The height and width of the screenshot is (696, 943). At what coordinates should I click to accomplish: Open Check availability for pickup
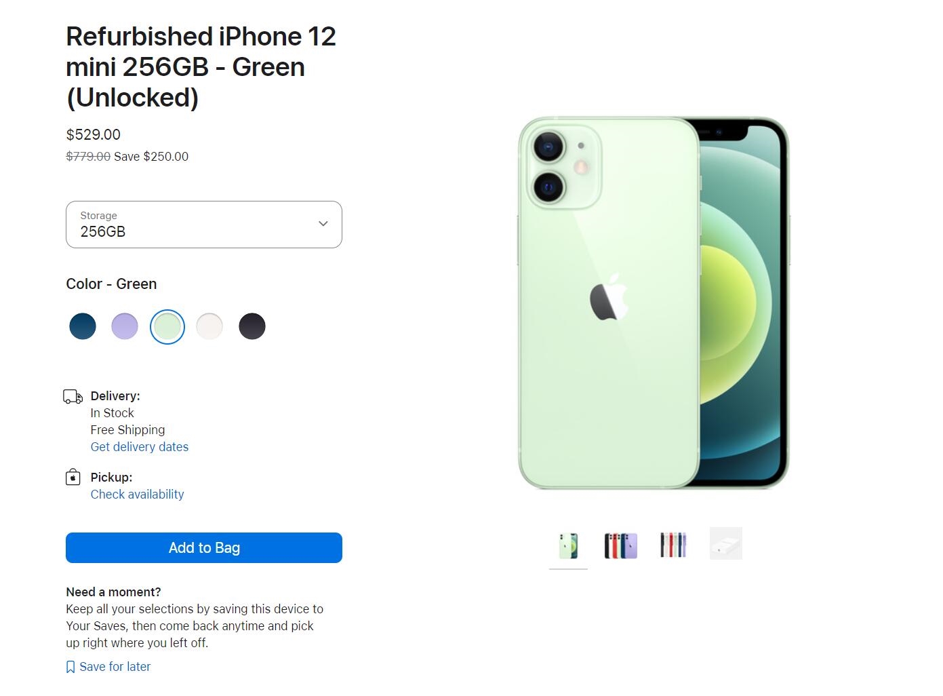point(137,495)
